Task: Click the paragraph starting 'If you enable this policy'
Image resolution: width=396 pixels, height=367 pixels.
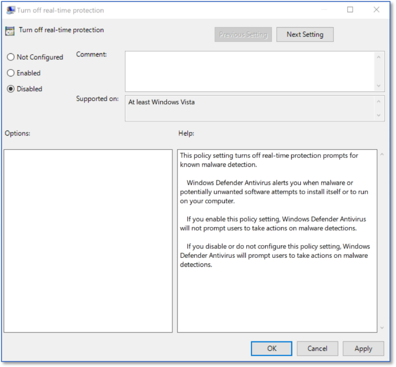Action: click(273, 224)
